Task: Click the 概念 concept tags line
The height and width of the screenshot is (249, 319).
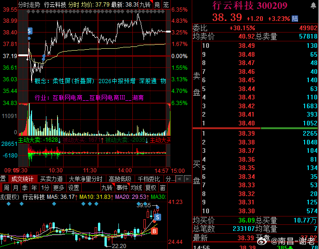Action: [x=100, y=81]
